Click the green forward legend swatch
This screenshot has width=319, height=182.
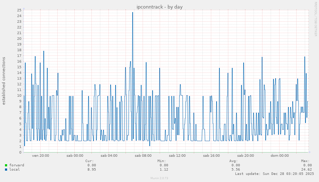coord(6,165)
